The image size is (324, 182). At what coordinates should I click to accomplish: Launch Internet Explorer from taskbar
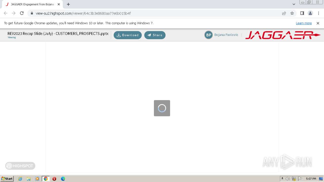20,179
